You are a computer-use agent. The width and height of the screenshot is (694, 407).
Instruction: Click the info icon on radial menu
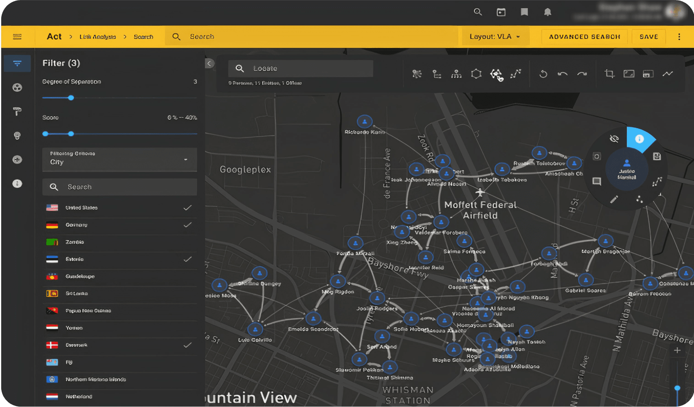[x=639, y=139]
